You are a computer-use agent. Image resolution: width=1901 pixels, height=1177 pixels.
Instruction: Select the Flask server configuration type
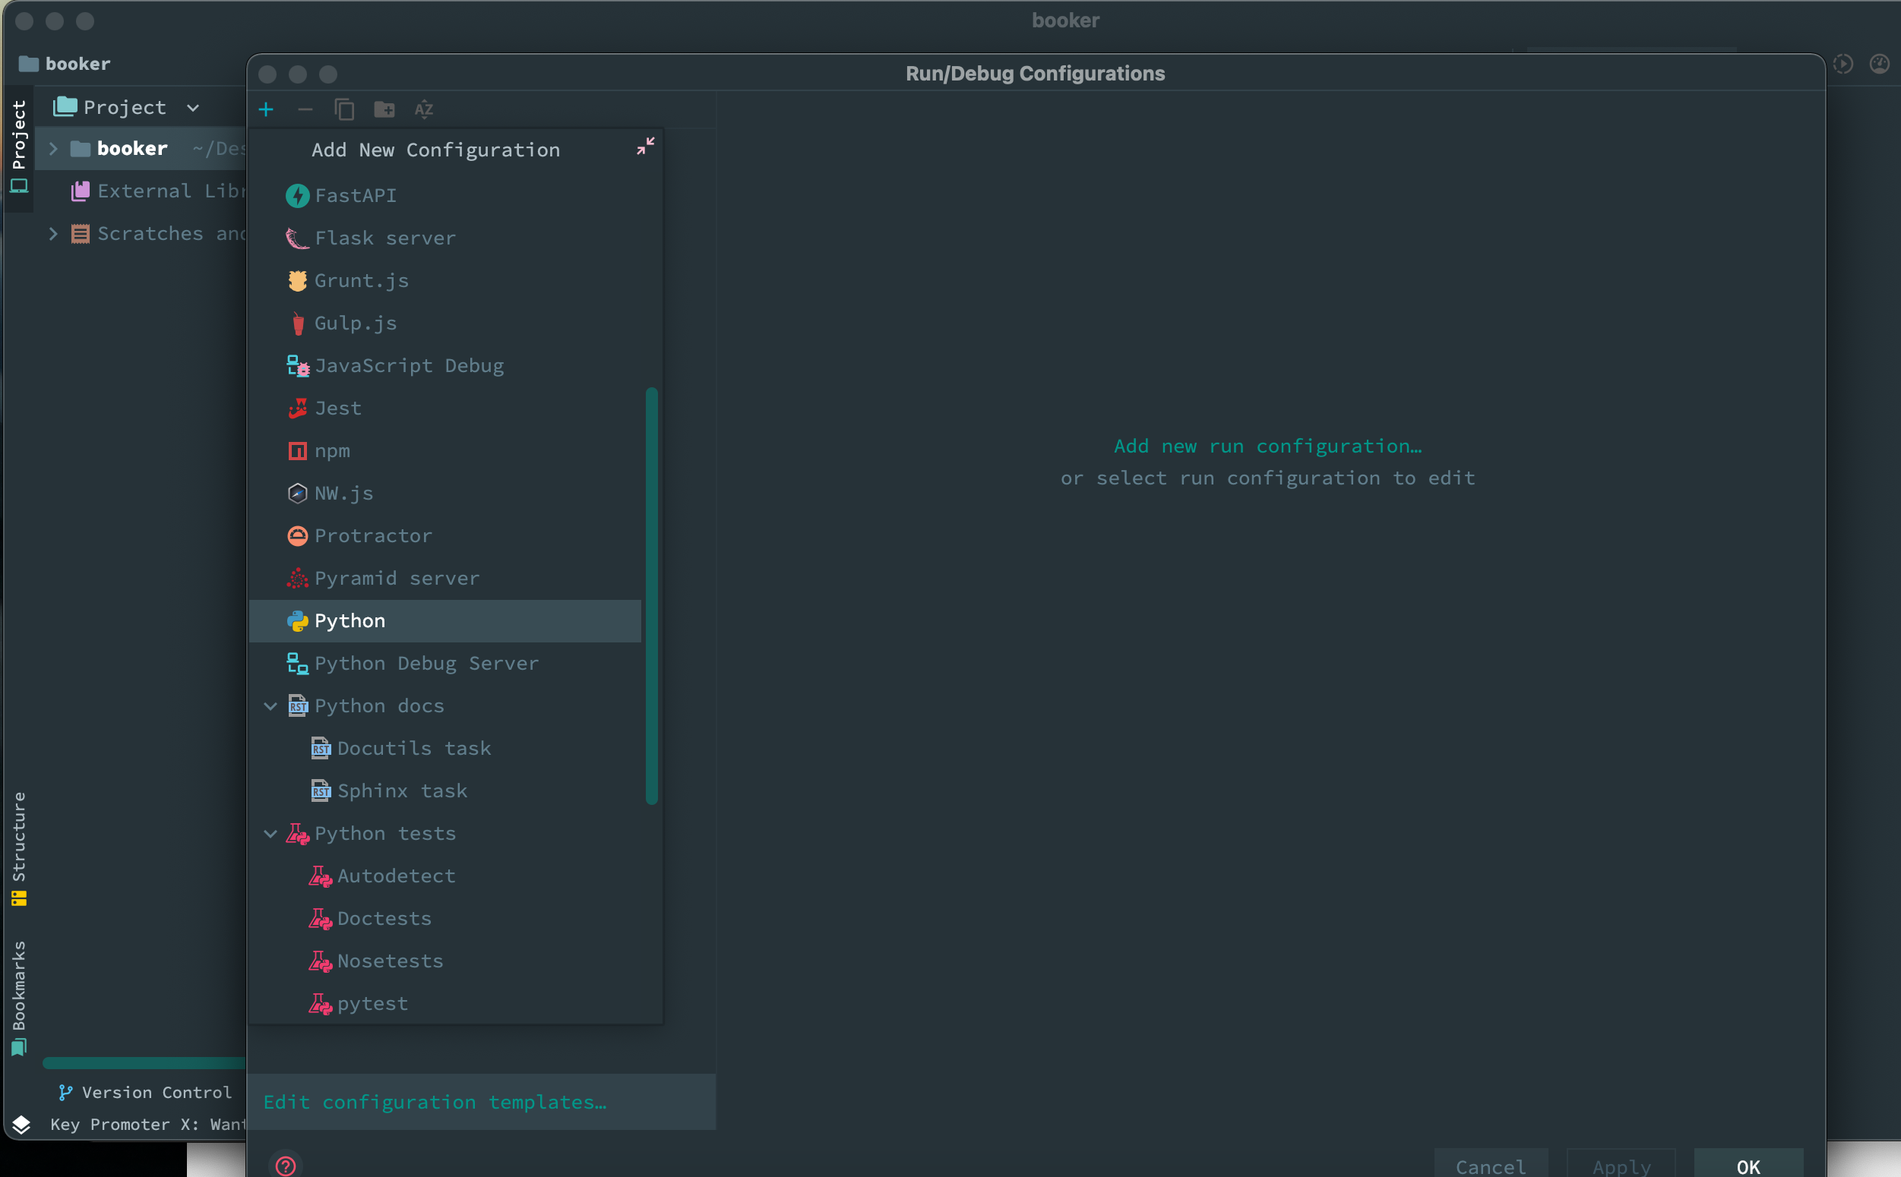tap(386, 236)
